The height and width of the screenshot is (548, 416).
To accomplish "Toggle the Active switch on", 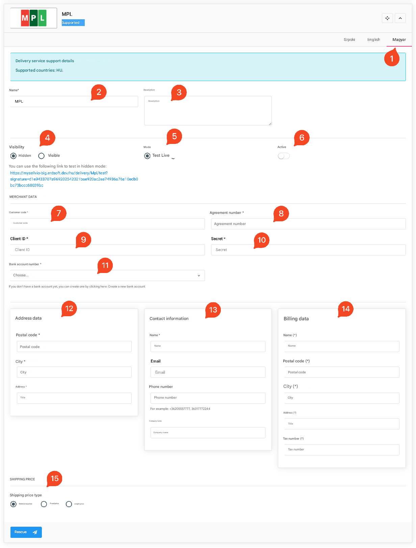I will click(284, 156).
